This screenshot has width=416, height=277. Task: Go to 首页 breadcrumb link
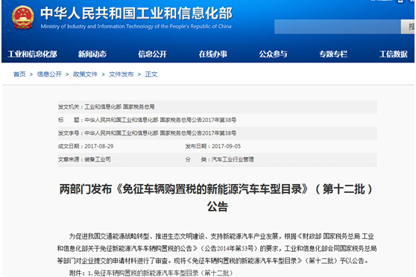(19, 74)
